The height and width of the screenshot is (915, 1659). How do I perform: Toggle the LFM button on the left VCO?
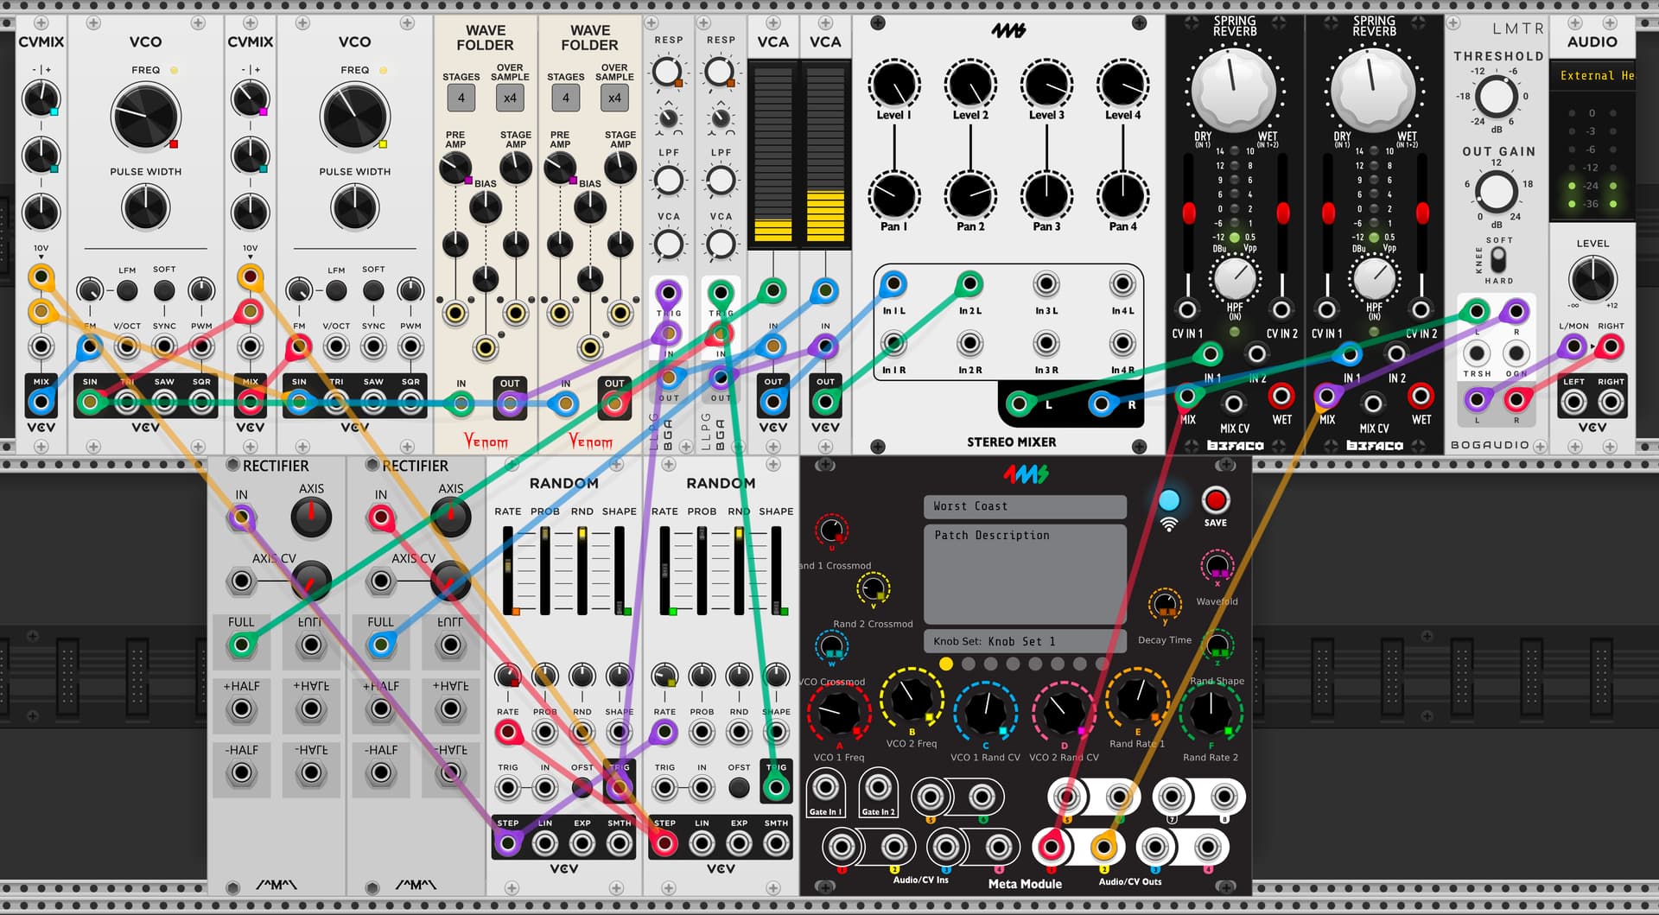[127, 290]
